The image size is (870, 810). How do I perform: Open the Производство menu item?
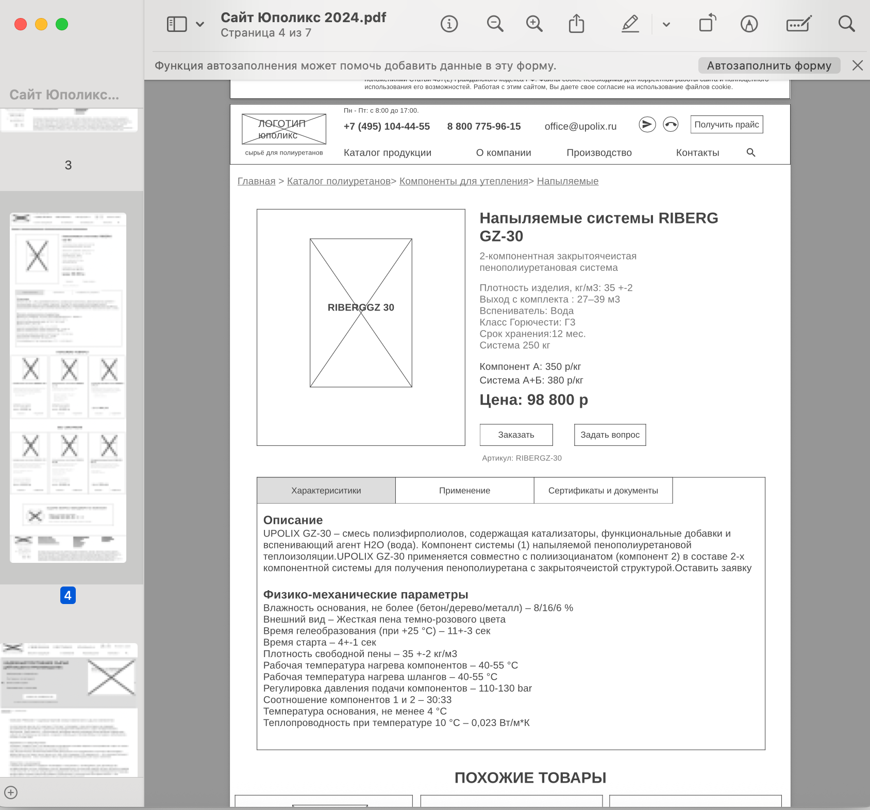(x=599, y=153)
